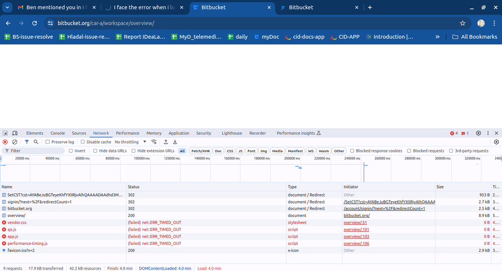
Task: Go back to previous page
Action: (x=9, y=23)
